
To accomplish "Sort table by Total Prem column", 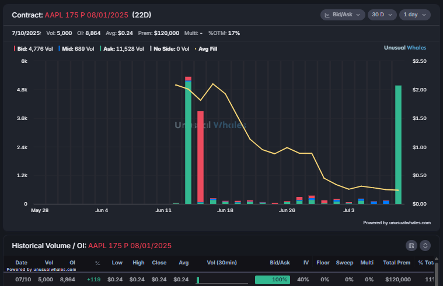I will [x=397, y=263].
